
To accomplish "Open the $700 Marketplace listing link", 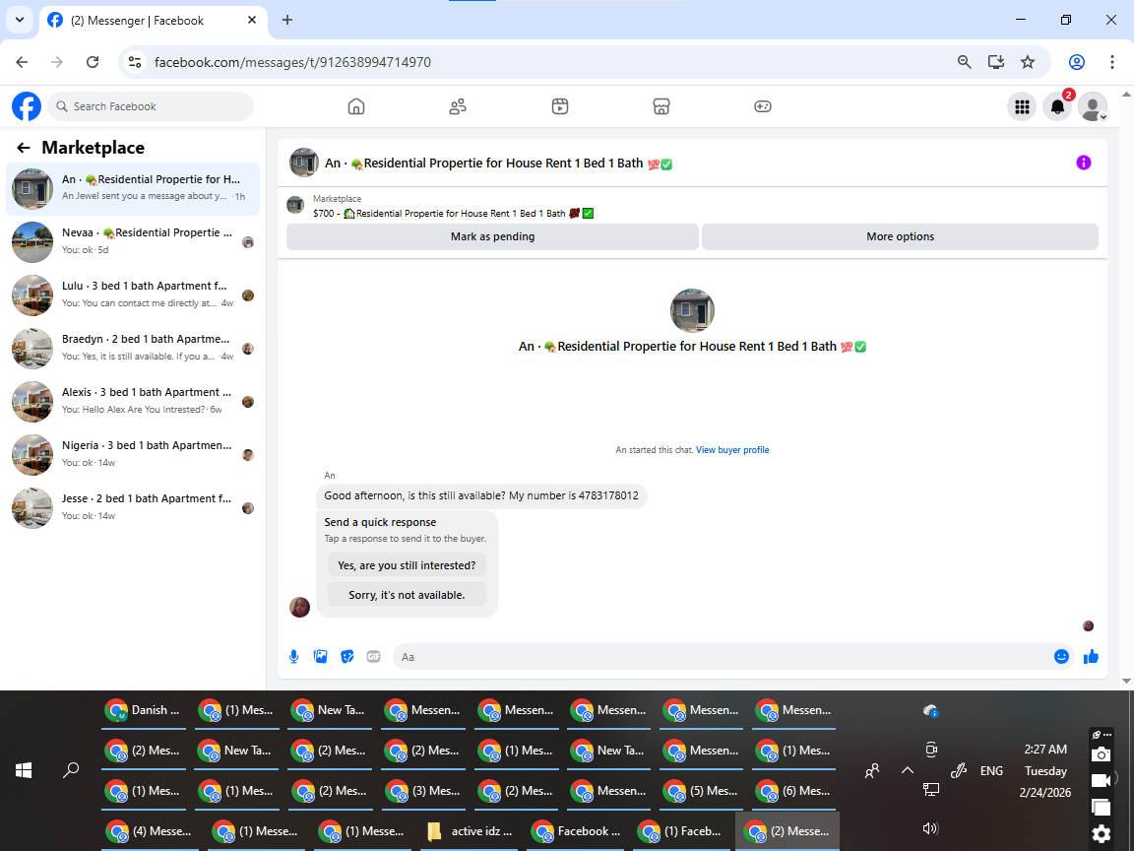I will [x=453, y=214].
